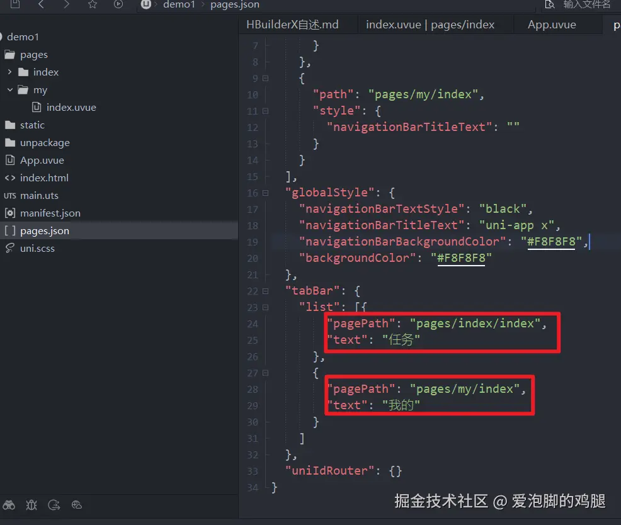Click the "pages/my/index" path value on line 10
The height and width of the screenshot is (525, 621).
[423, 94]
